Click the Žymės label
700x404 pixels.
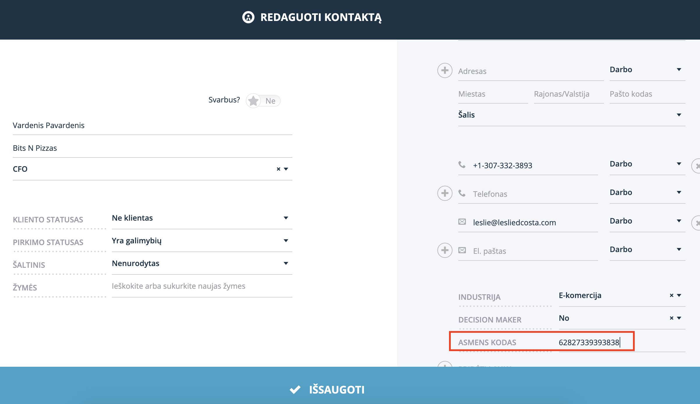tap(25, 288)
